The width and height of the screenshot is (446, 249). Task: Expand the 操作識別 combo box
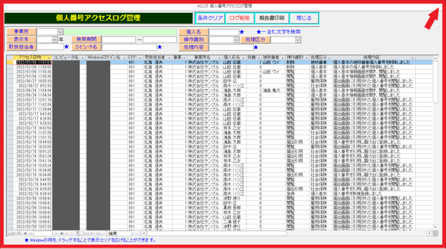[237, 40]
